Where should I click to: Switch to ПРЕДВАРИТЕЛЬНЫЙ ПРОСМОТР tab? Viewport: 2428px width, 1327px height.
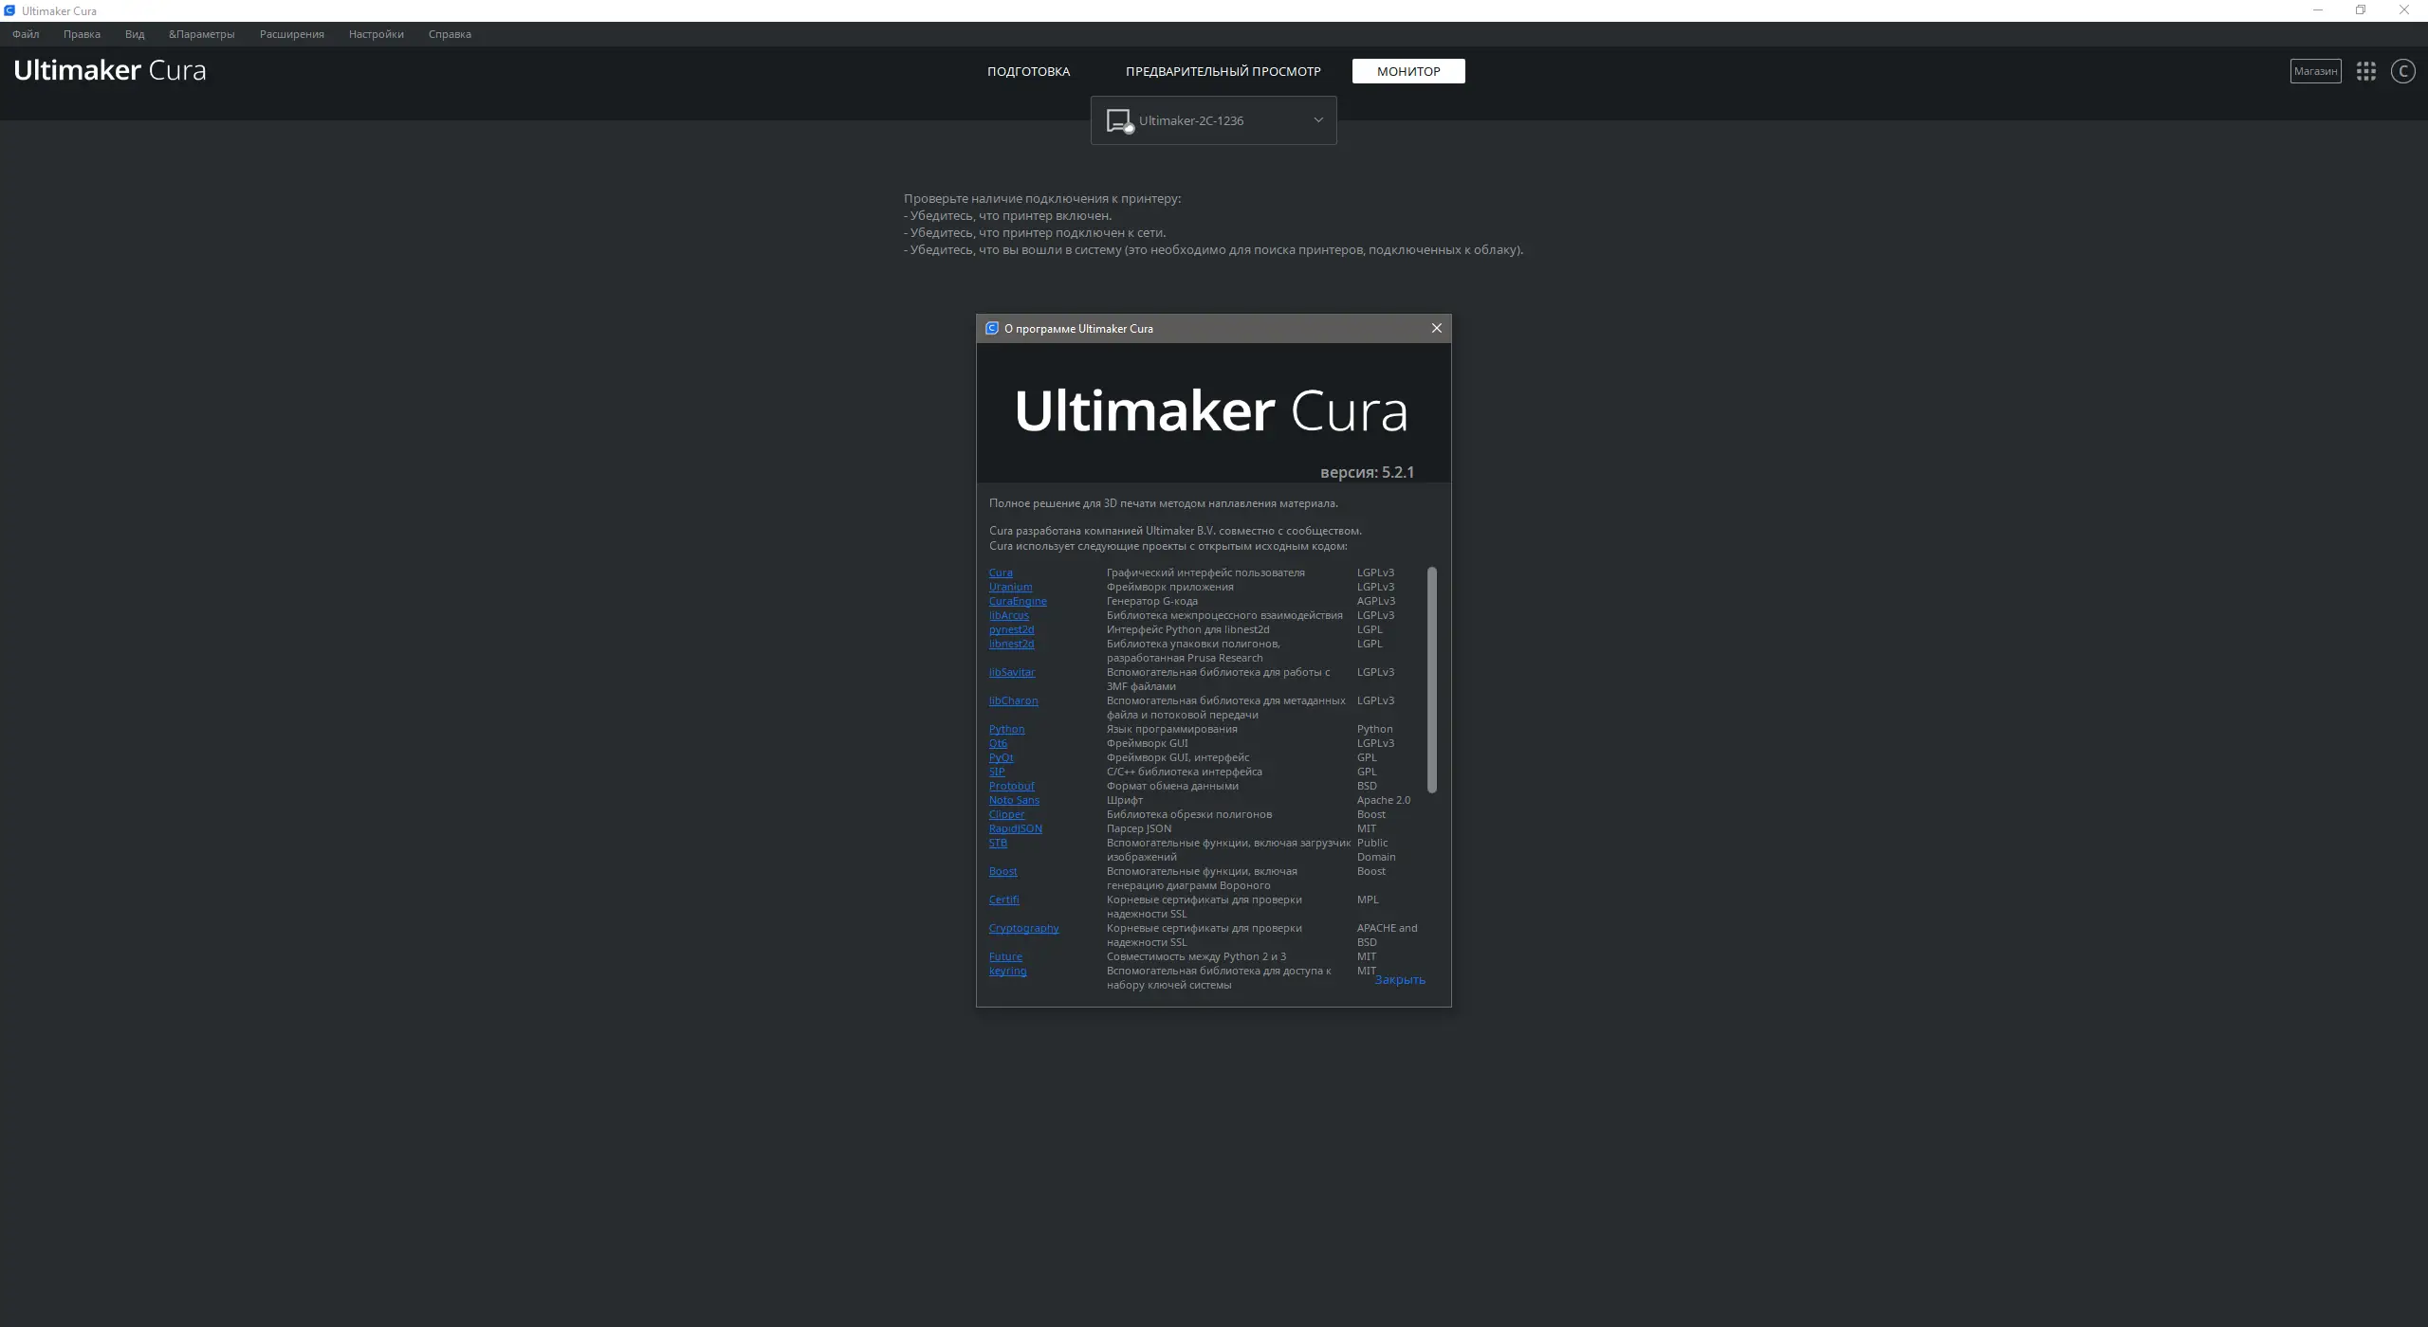tap(1223, 71)
